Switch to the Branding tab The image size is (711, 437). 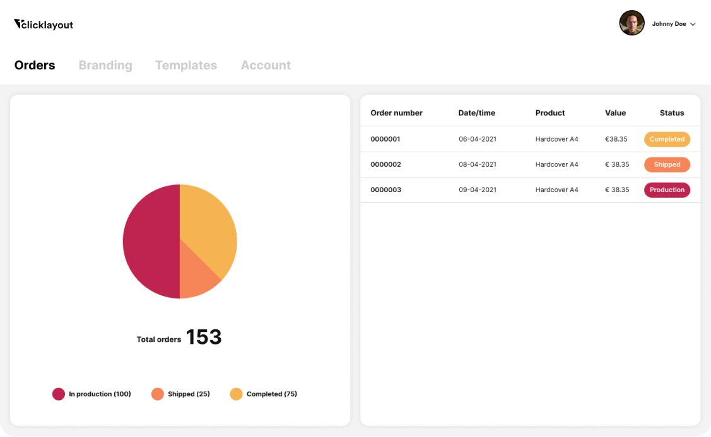coord(105,65)
